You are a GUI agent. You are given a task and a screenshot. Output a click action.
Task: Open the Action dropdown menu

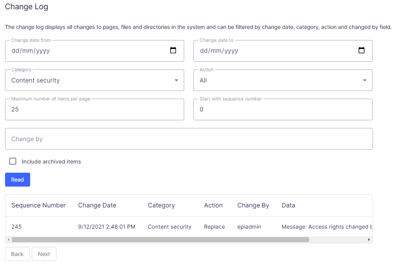283,80
